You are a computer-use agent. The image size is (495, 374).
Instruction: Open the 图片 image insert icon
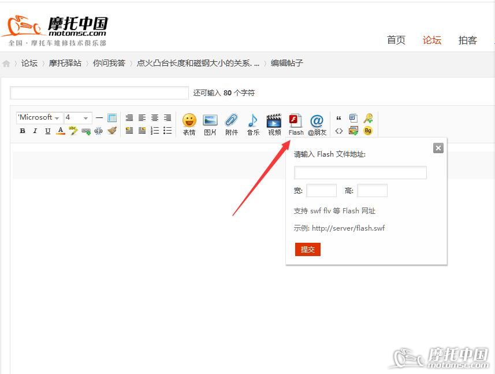click(210, 123)
